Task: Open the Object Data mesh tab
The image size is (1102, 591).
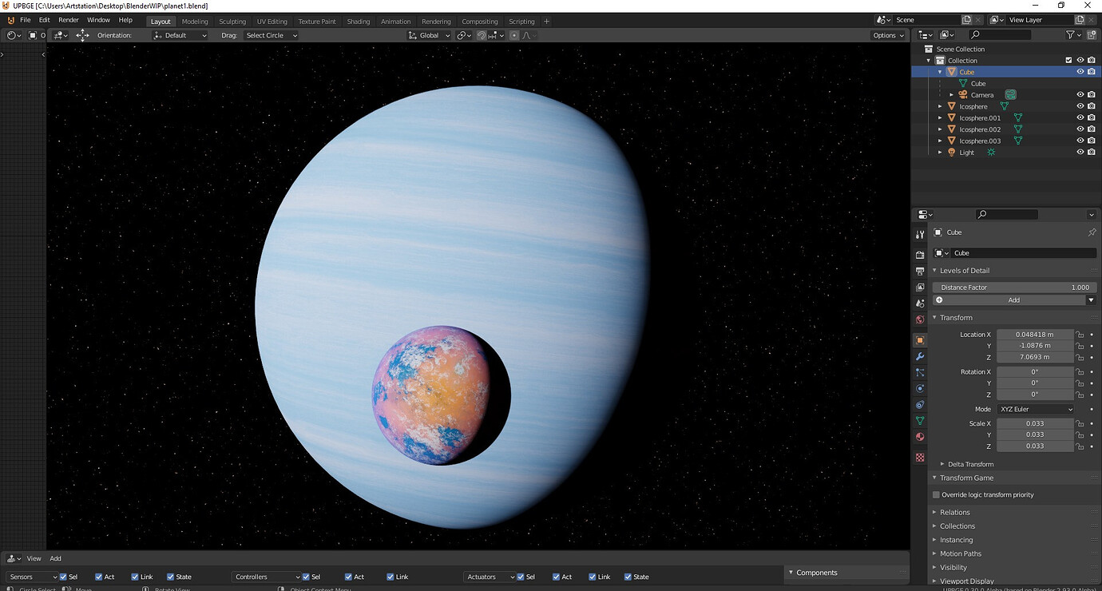Action: coord(920,421)
